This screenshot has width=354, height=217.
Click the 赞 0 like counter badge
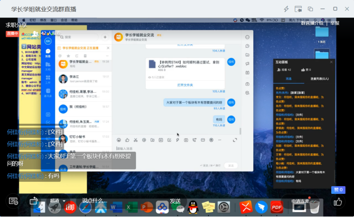pos(338,190)
